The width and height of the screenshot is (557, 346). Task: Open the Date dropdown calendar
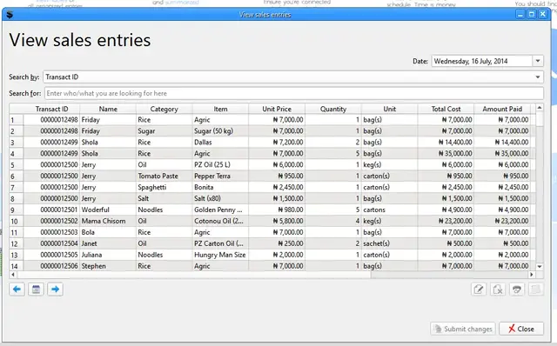pos(538,61)
